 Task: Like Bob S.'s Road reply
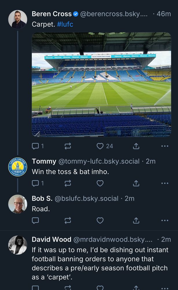pos(100,220)
